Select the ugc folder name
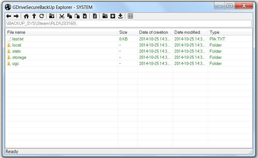 coord(16,64)
